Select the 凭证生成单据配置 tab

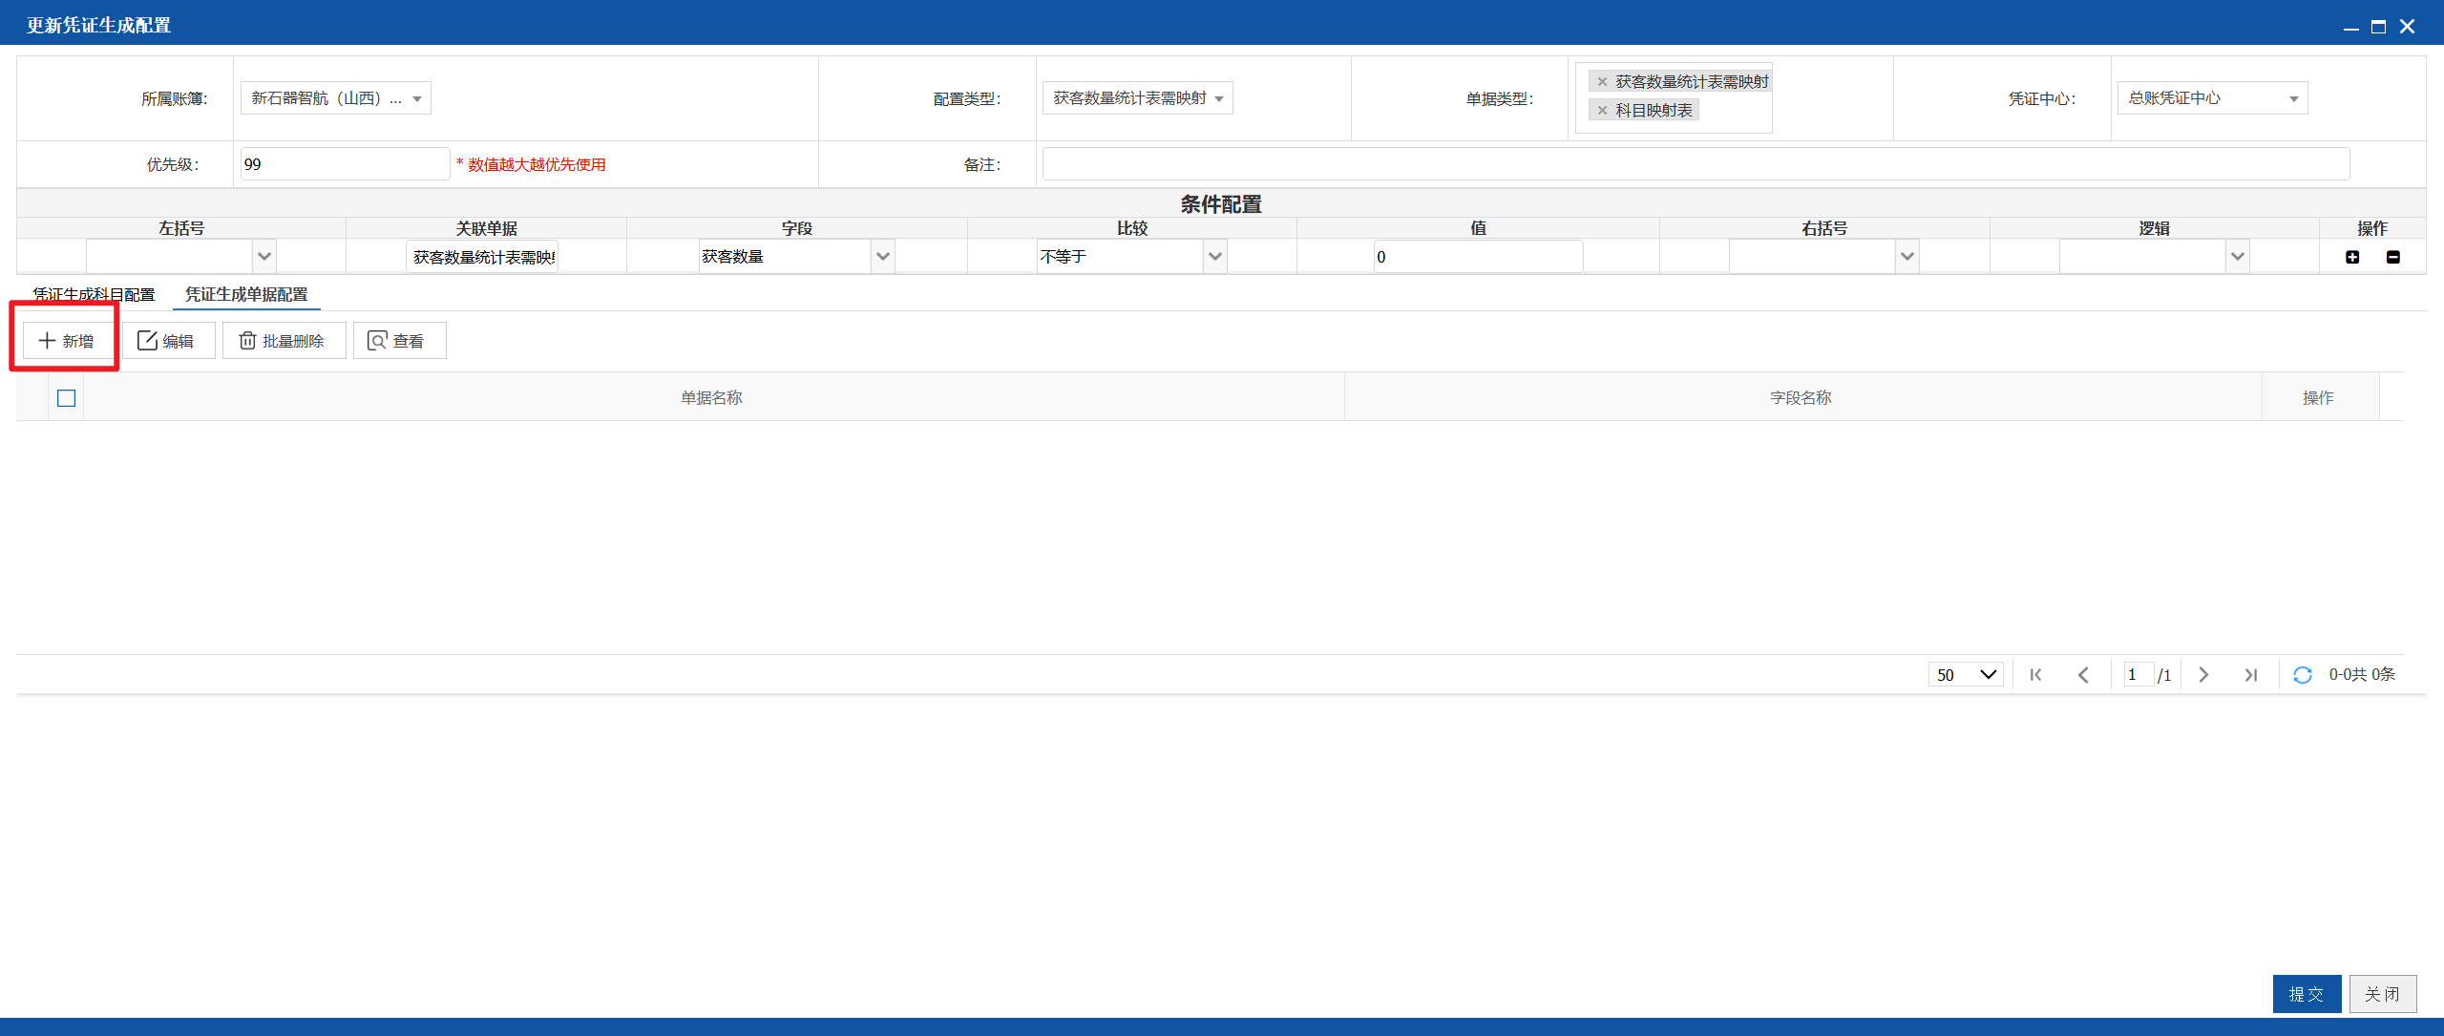click(246, 294)
